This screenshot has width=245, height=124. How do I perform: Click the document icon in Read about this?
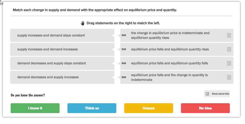point(207,94)
